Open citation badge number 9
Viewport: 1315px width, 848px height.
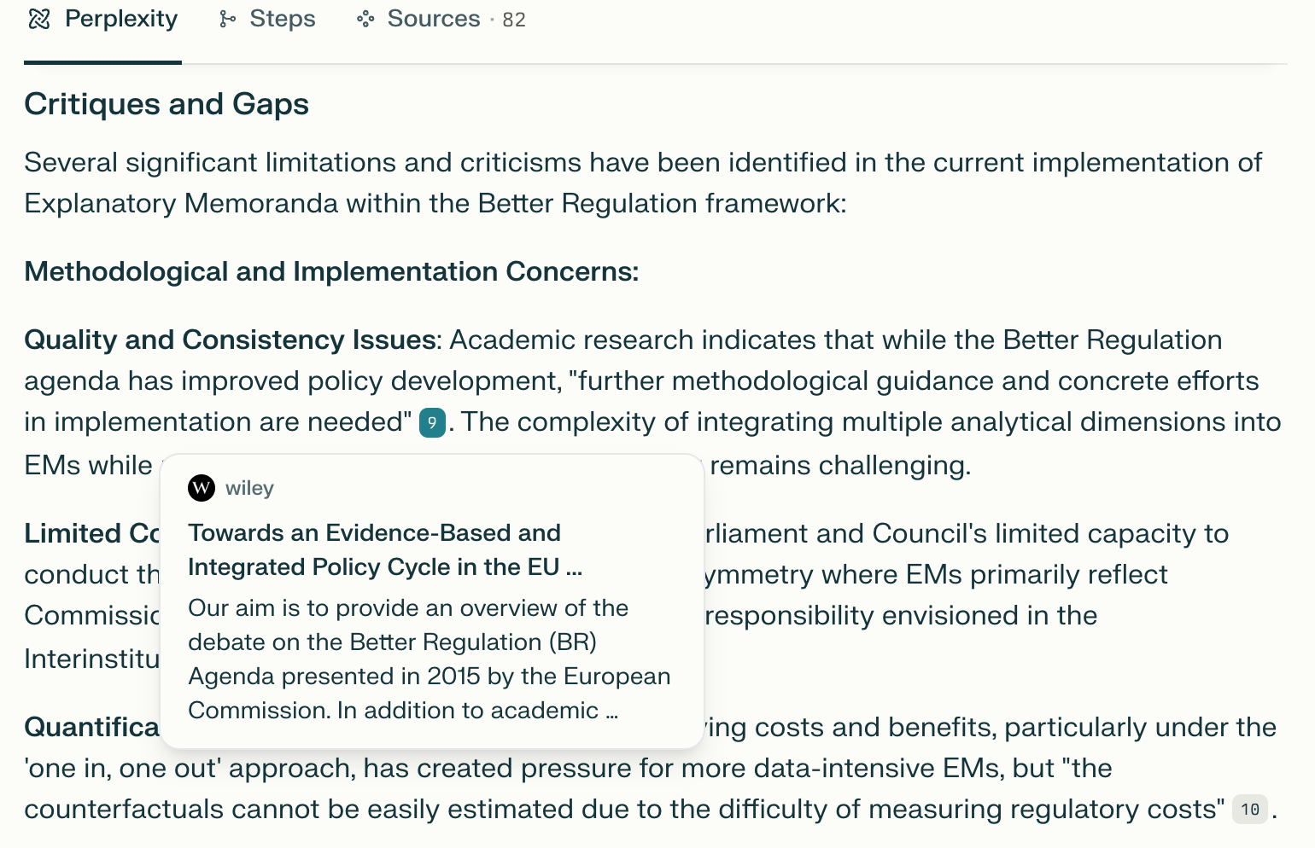tap(432, 422)
